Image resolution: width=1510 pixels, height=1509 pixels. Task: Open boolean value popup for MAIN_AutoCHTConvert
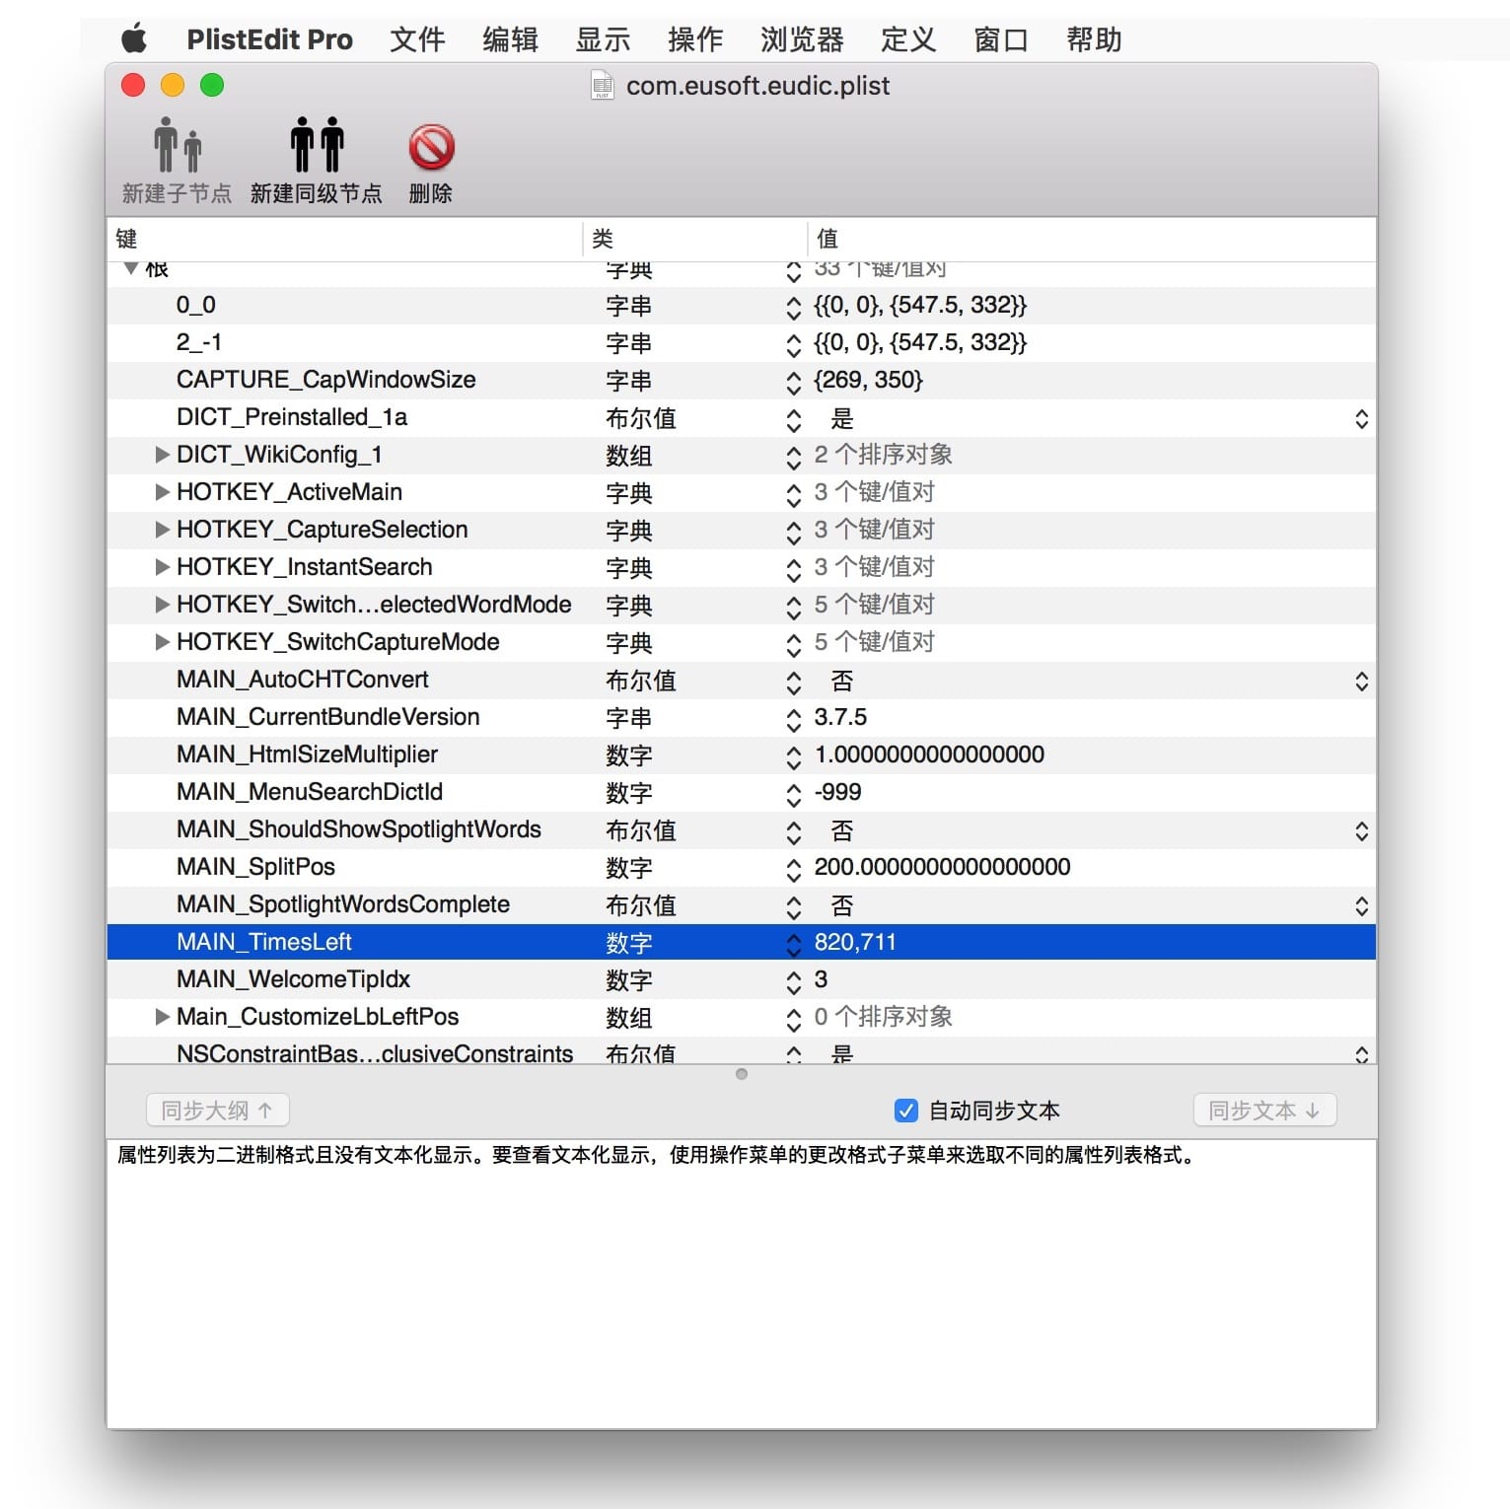[x=1361, y=681]
